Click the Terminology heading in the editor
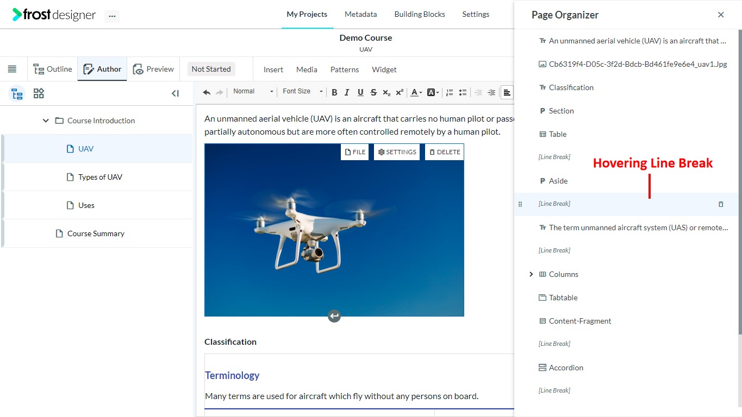Image resolution: width=742 pixels, height=417 pixels. (232, 375)
